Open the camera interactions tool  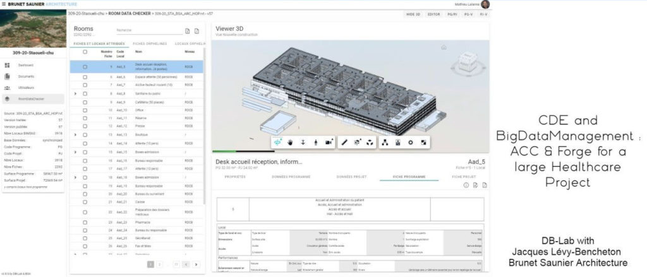pyautogui.click(x=329, y=142)
